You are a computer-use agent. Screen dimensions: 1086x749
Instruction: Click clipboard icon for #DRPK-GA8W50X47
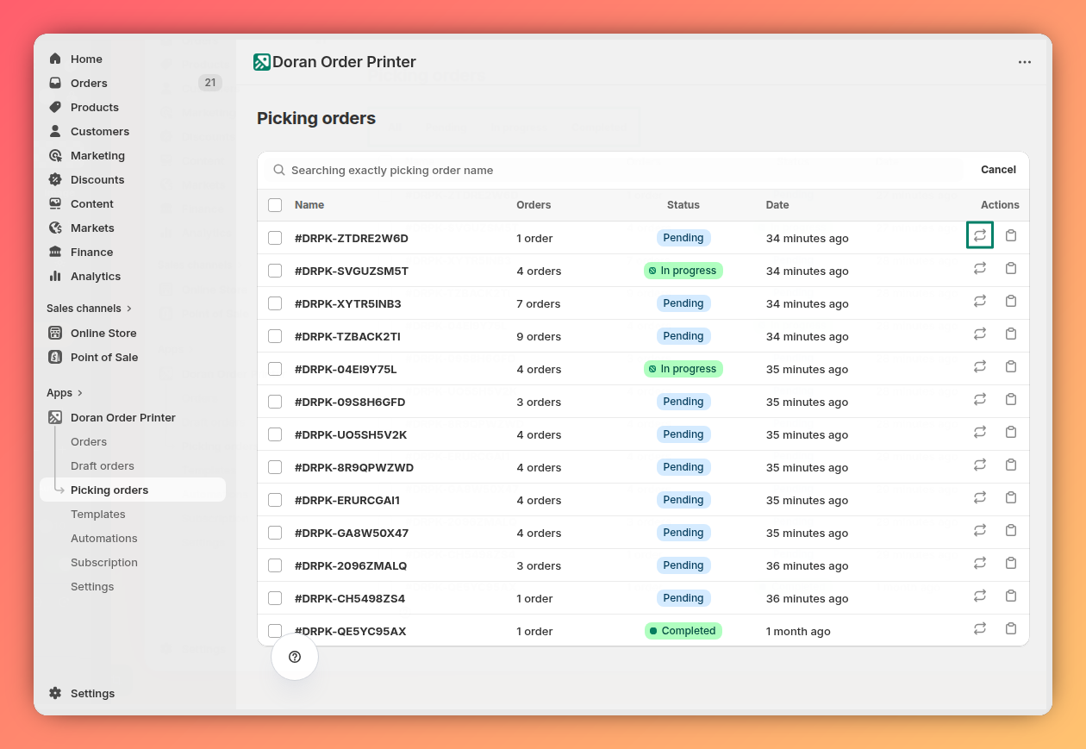pyautogui.click(x=1011, y=530)
